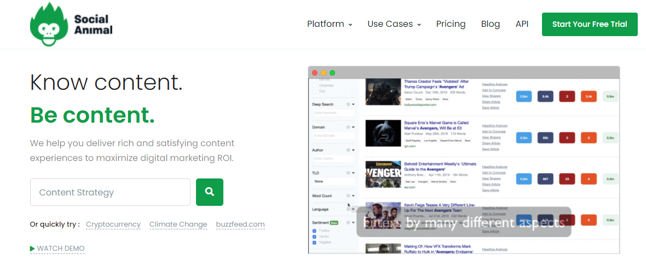Click the info icon next to Word Count
The height and width of the screenshot is (277, 646).
pos(348,196)
